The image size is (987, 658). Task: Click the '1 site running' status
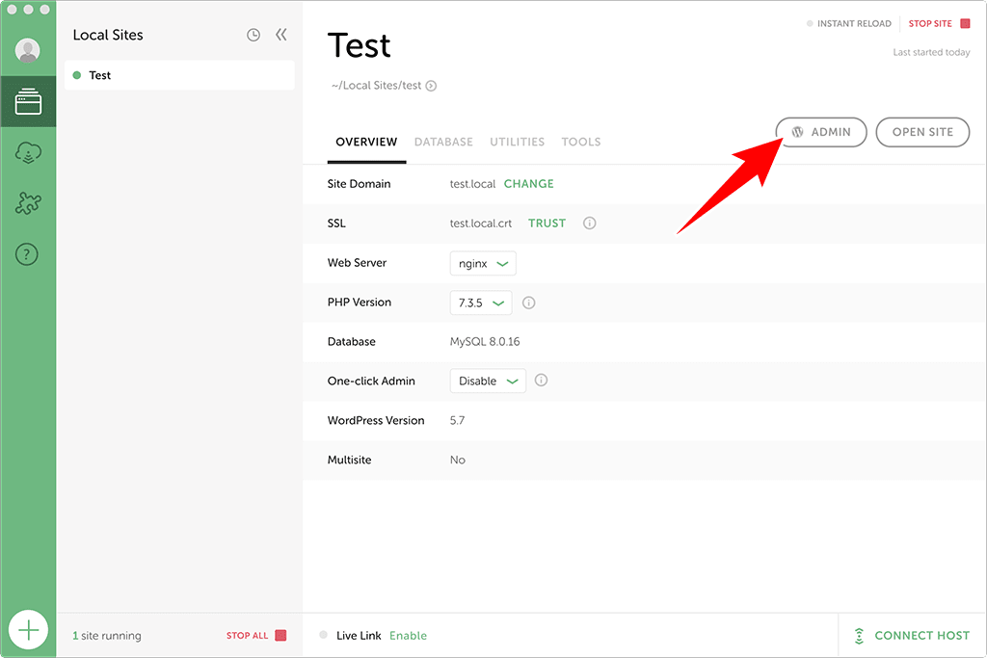click(106, 635)
